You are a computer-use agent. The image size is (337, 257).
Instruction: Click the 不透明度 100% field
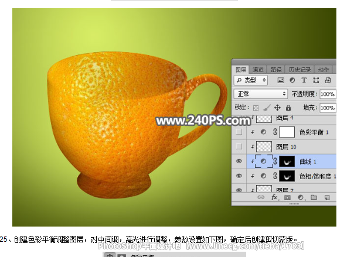click(x=328, y=94)
